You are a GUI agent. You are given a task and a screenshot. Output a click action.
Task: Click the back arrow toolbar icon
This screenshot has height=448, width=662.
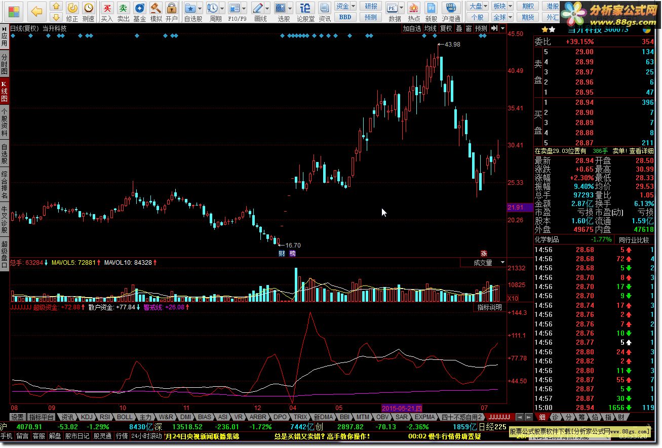[36, 11]
